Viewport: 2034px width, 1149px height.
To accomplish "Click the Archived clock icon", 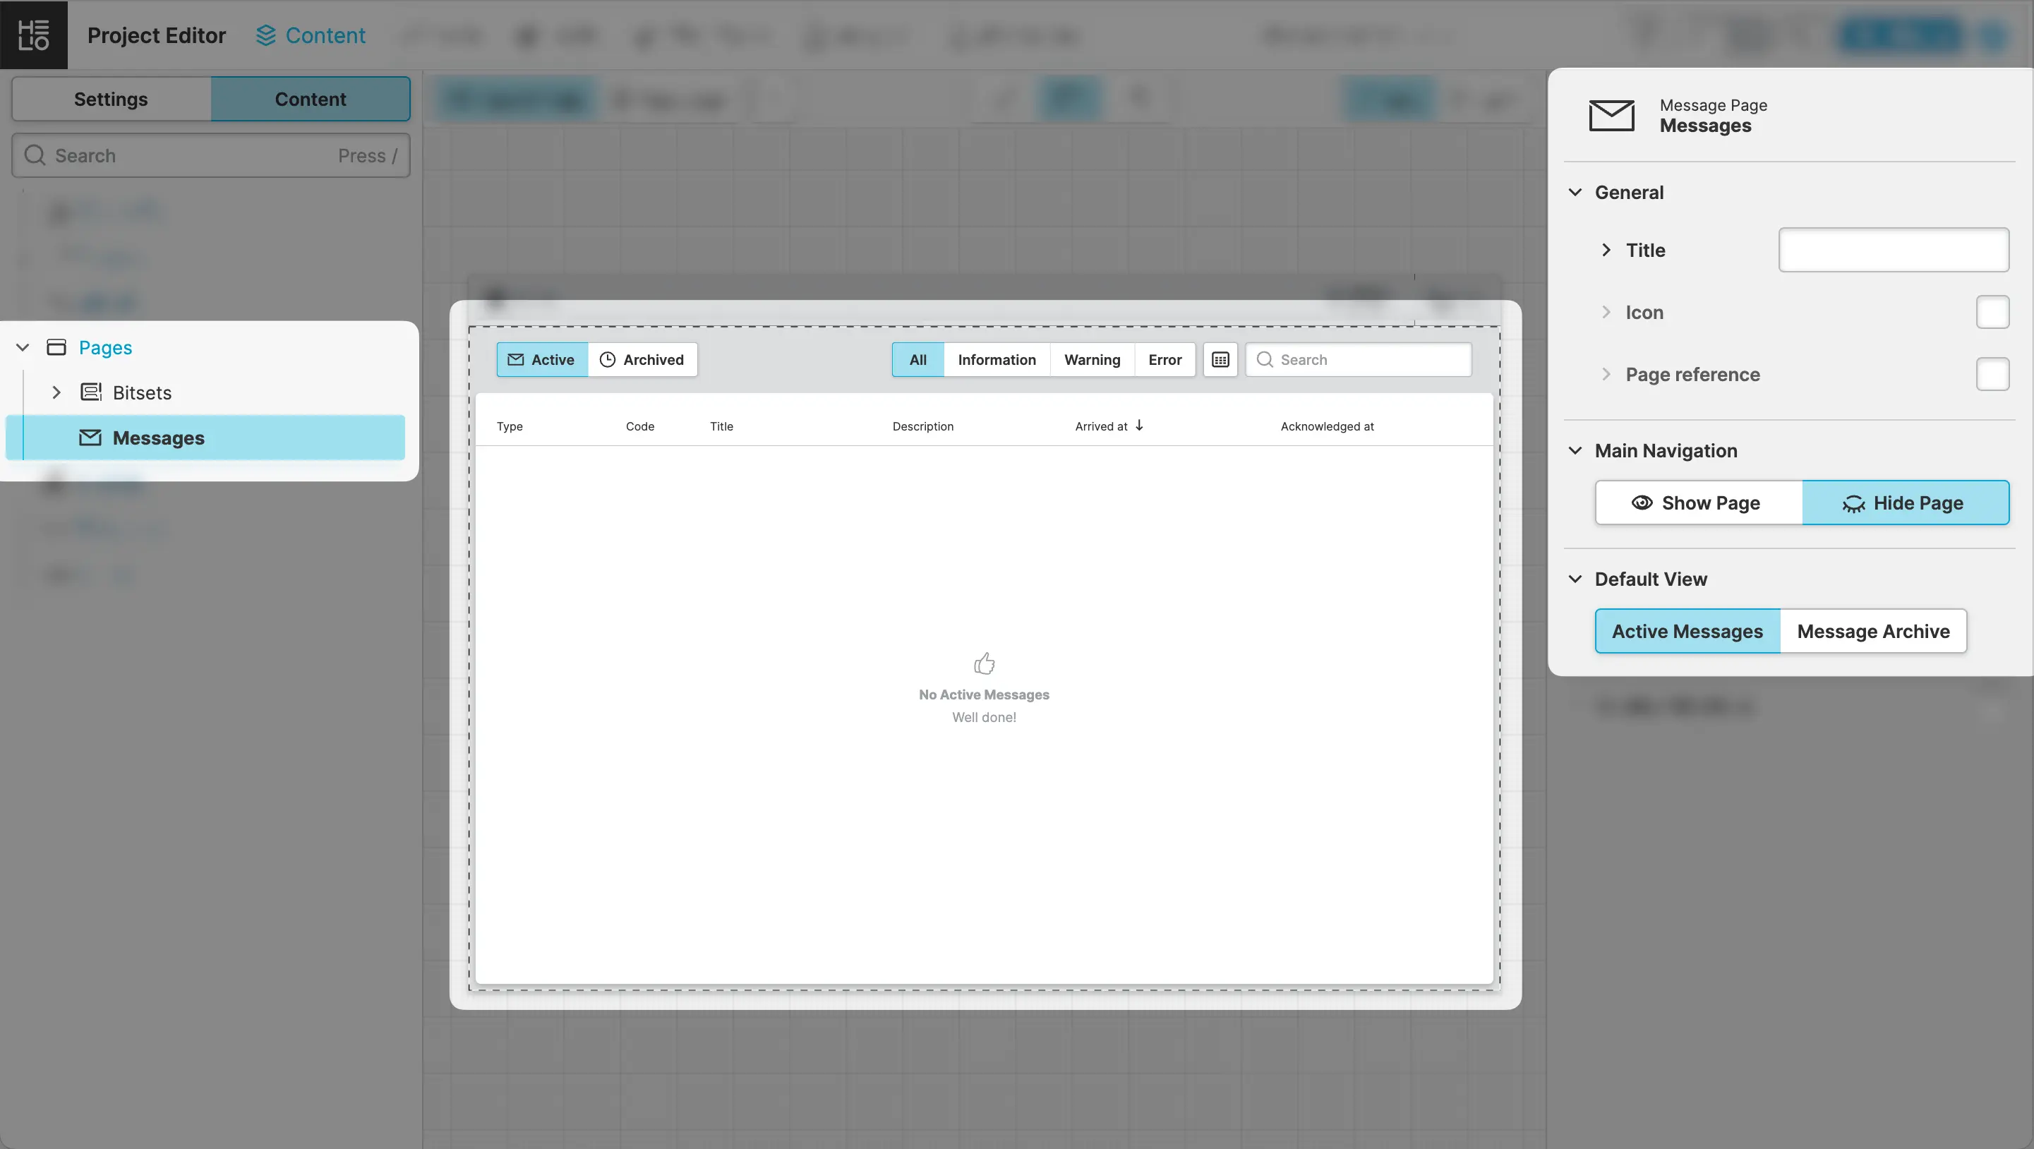I will [607, 360].
